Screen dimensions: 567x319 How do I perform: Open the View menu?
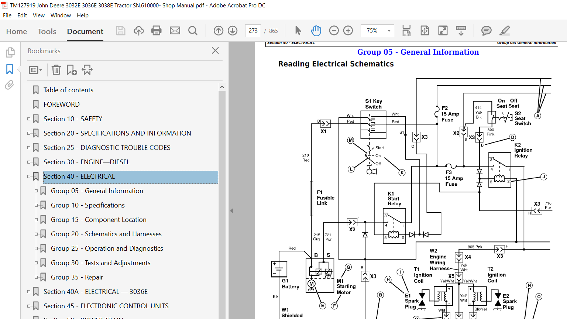pyautogui.click(x=39, y=16)
